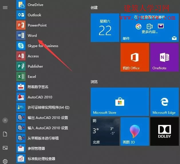Open the OneNote tile
180x164 pixels.
pos(165,57)
